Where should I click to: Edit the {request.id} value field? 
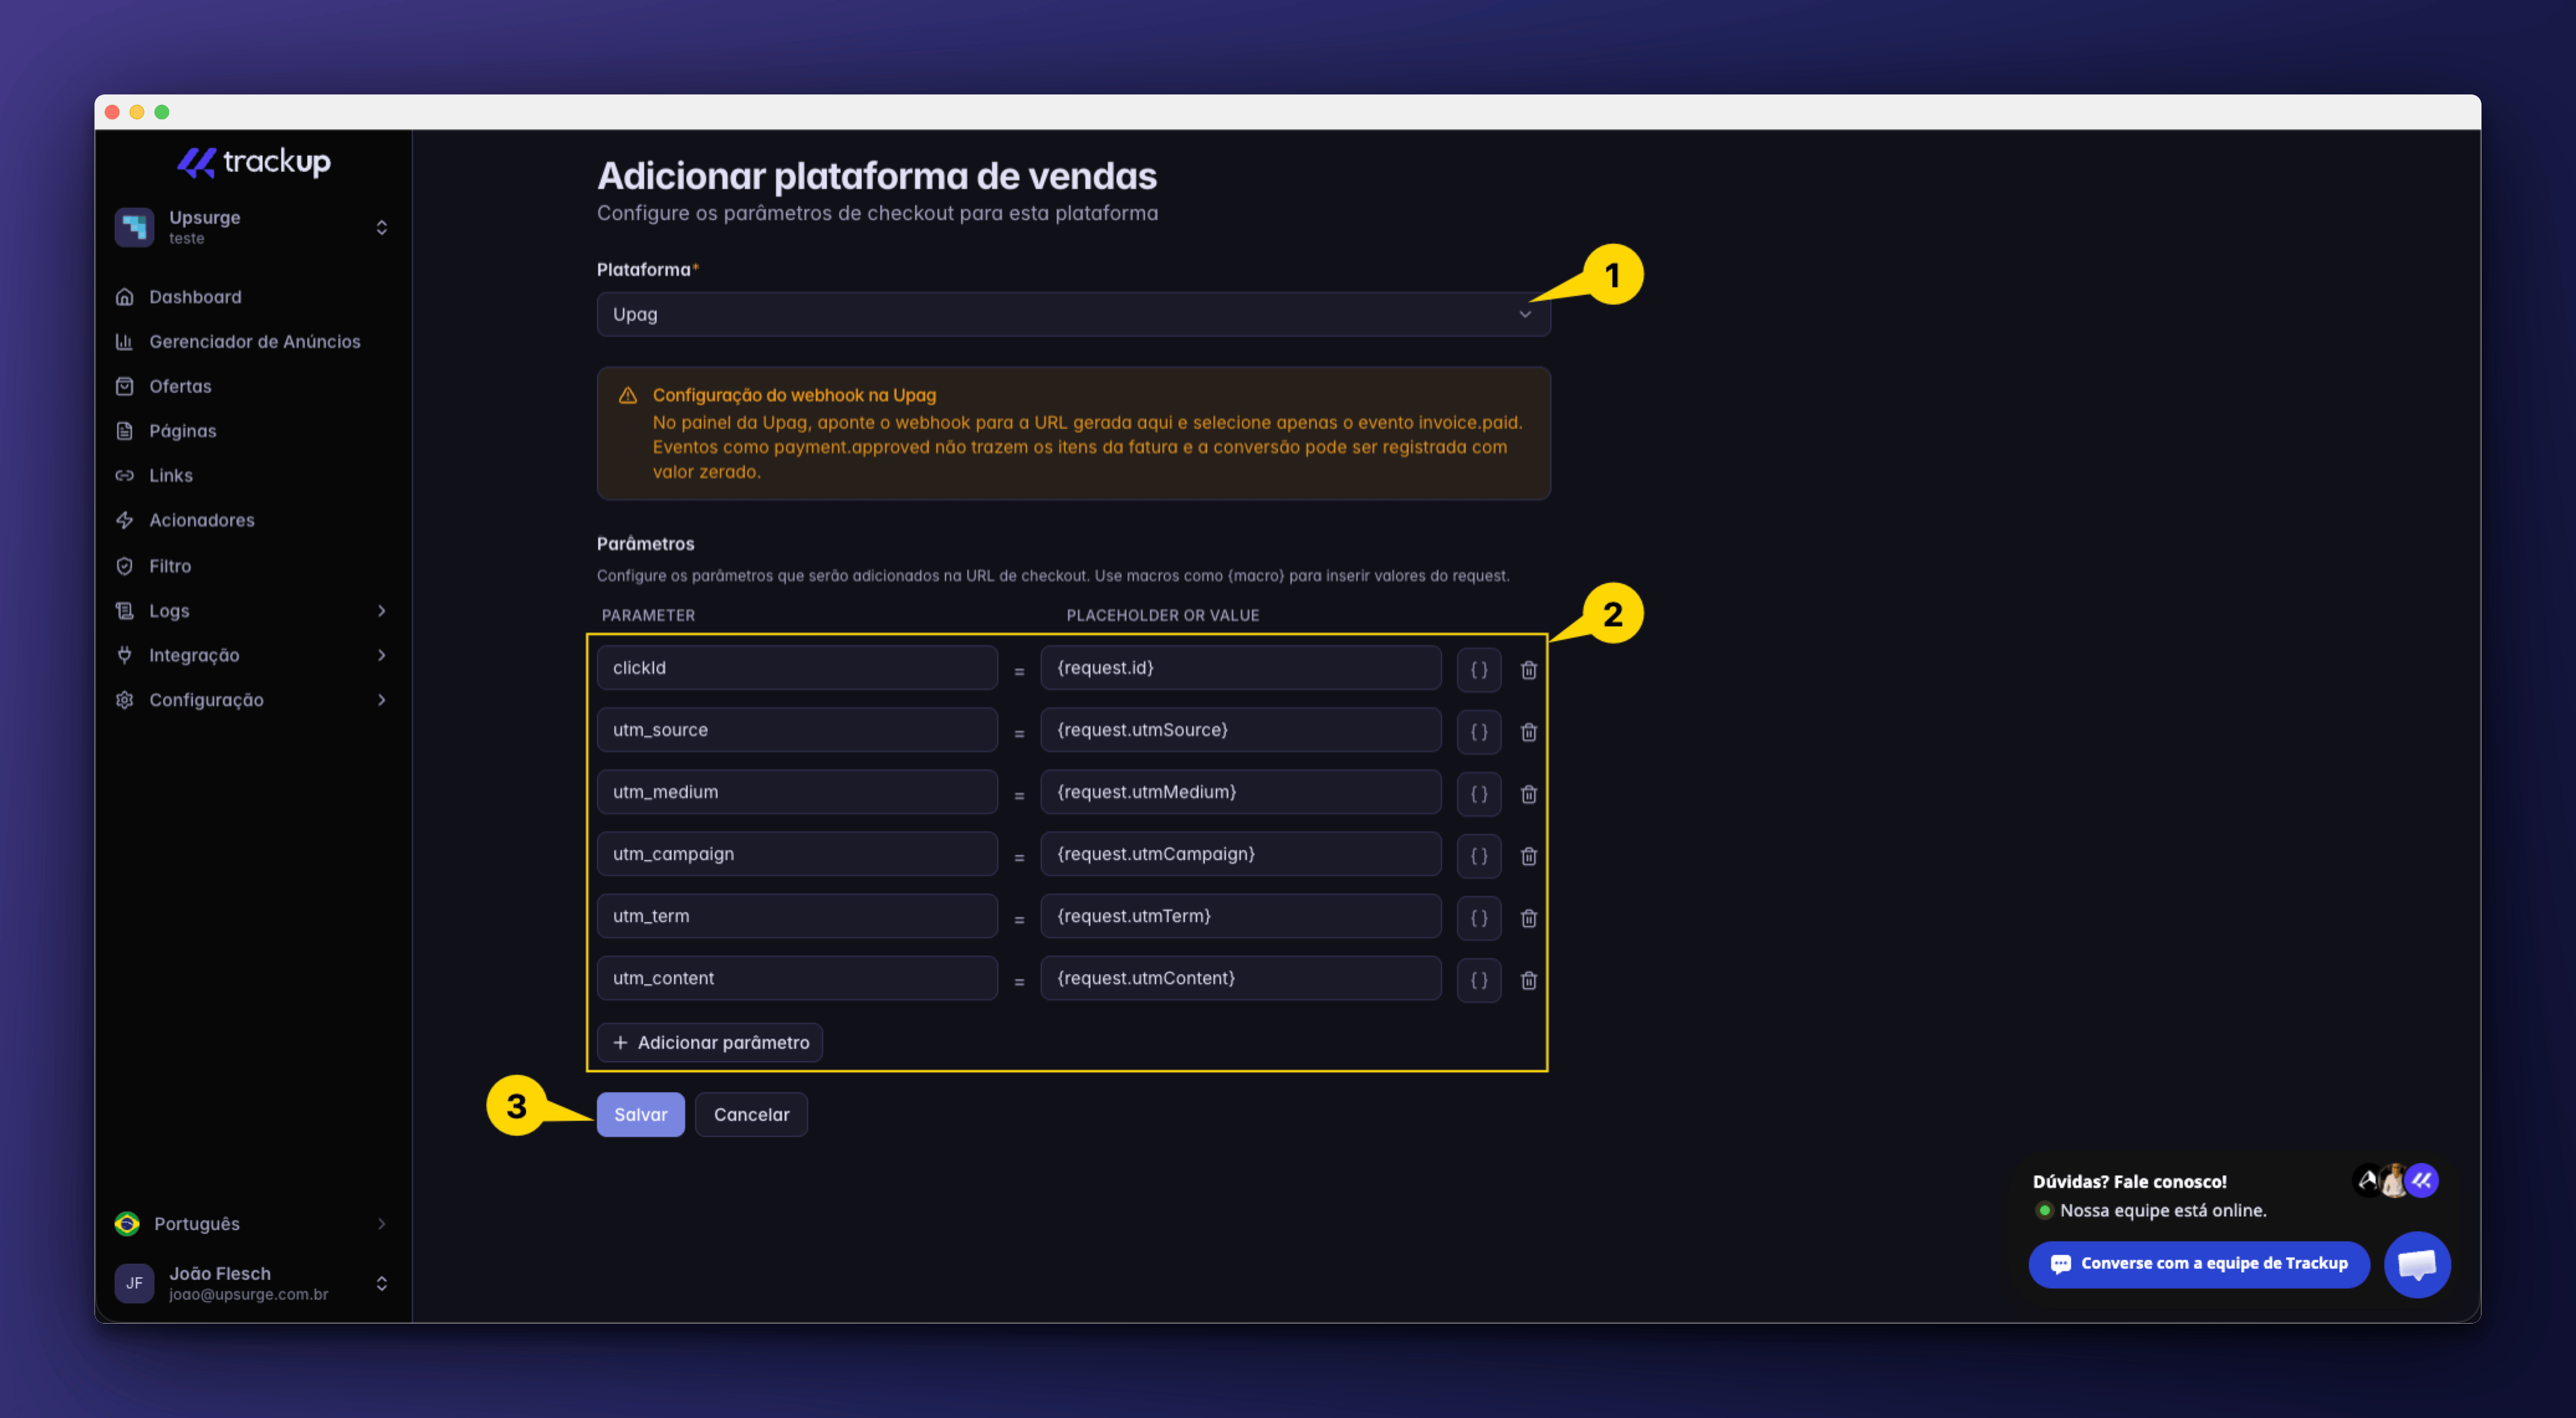pos(1240,668)
